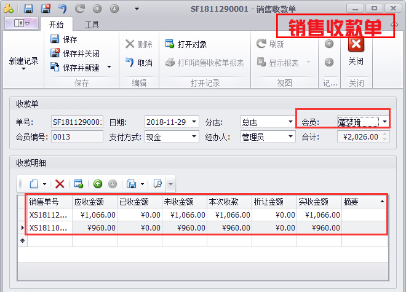Click the 取消 (Undo) button in ribbon
This screenshot has height=292, width=406.
pyautogui.click(x=139, y=63)
